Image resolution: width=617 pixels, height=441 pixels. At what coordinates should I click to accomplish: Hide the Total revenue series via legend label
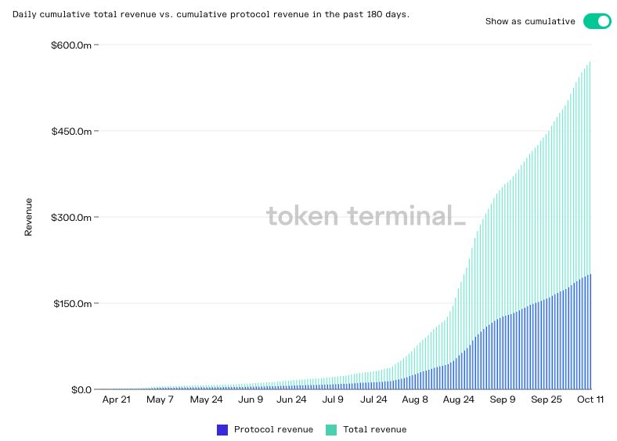(375, 429)
